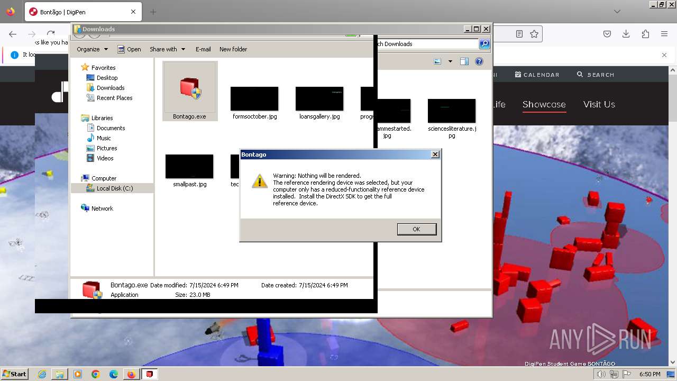Click the Favorites star in navigation pane

click(x=85, y=68)
